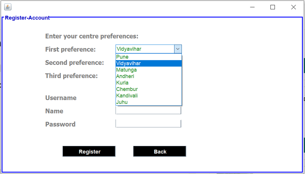Click the First preference combo box field
Image resolution: width=305 pixels, height=174 pixels.
145,49
